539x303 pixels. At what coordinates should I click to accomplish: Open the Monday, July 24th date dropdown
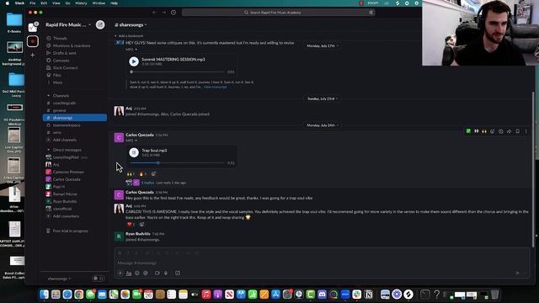pos(322,125)
